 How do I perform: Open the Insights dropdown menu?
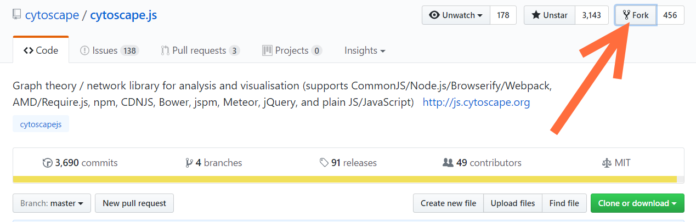click(x=365, y=50)
